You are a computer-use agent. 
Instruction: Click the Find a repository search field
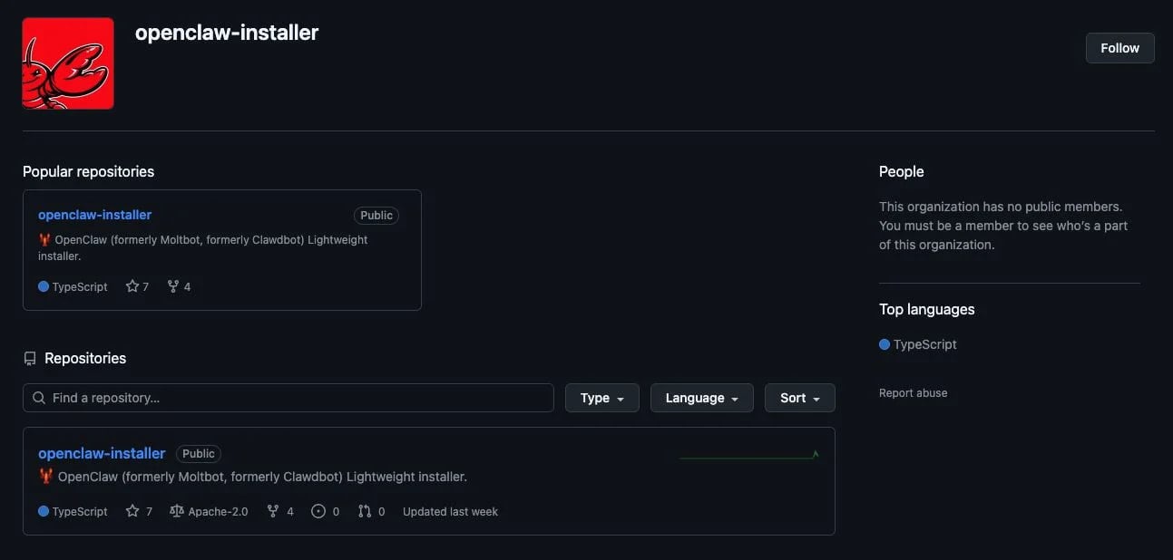click(288, 397)
